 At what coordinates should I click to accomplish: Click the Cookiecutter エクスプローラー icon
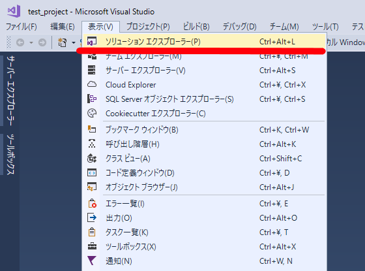point(92,114)
